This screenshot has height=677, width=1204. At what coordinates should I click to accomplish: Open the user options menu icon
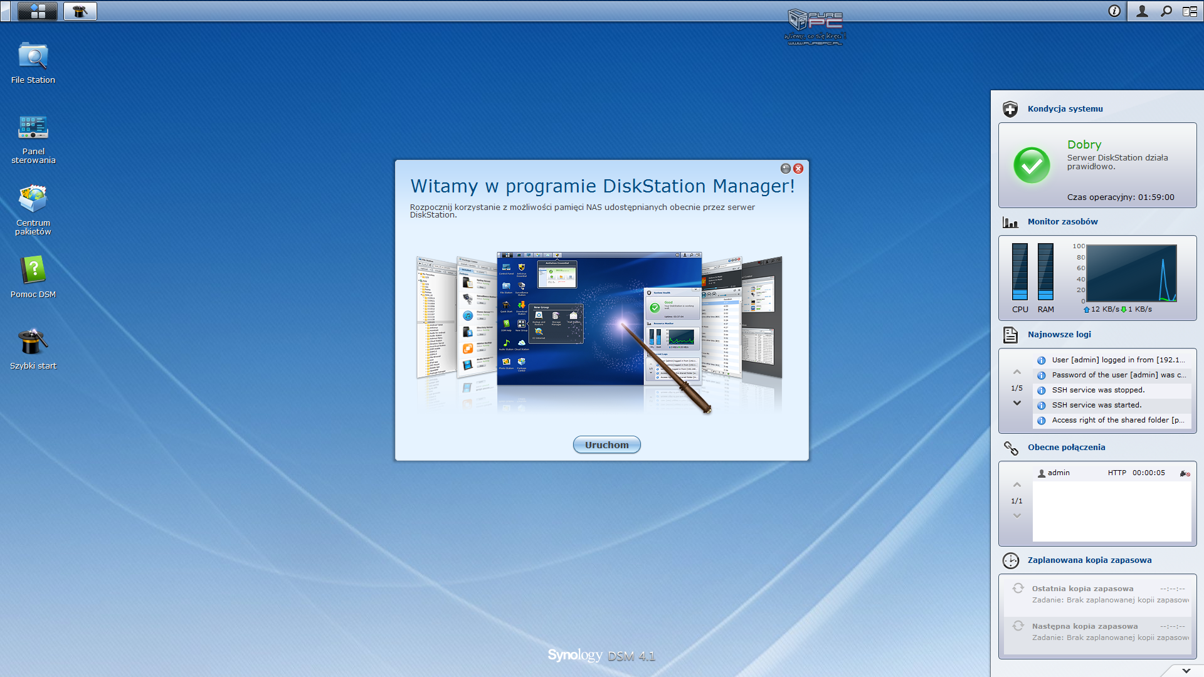(1142, 11)
